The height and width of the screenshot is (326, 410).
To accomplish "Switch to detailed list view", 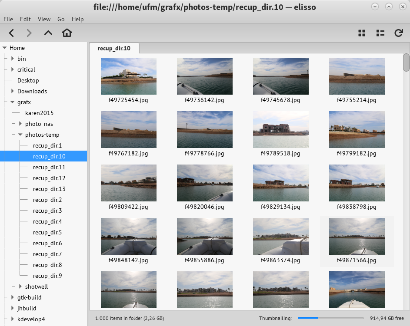I will point(380,33).
